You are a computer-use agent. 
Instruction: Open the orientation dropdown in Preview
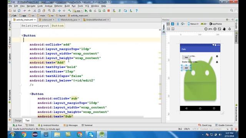(x=183, y=24)
